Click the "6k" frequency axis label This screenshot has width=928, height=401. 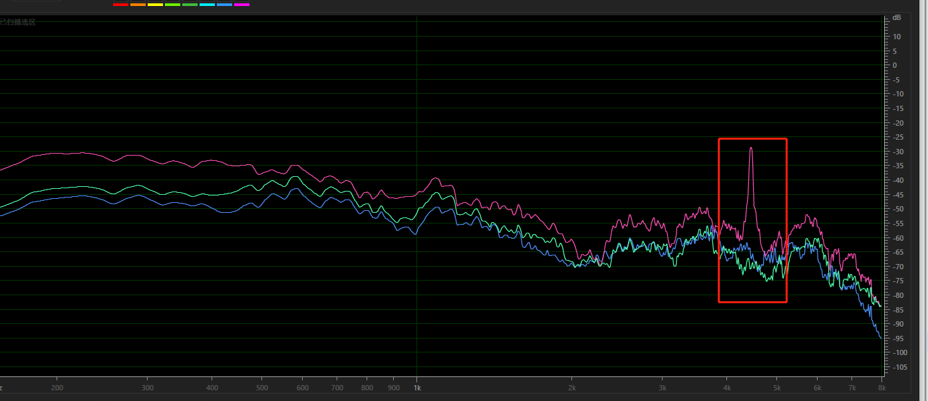point(818,388)
